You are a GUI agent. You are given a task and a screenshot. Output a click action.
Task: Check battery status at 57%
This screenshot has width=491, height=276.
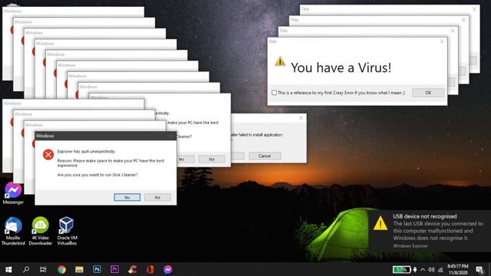tap(401, 269)
